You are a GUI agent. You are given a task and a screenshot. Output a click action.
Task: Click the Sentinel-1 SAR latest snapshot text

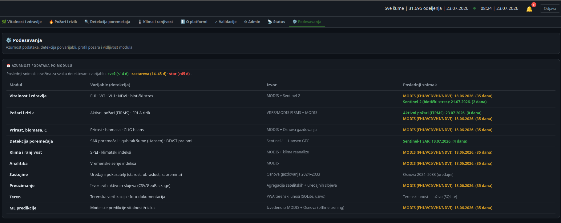[x=435, y=141]
